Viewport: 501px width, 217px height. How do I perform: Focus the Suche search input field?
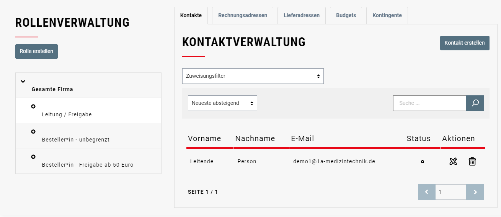429,103
